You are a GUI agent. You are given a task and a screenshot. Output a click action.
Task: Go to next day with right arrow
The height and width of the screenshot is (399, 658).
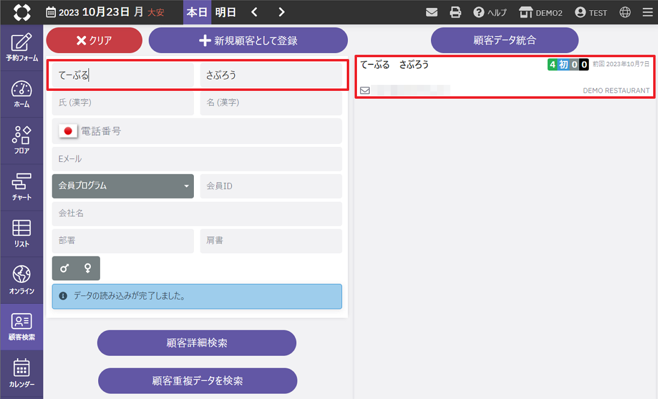(281, 12)
